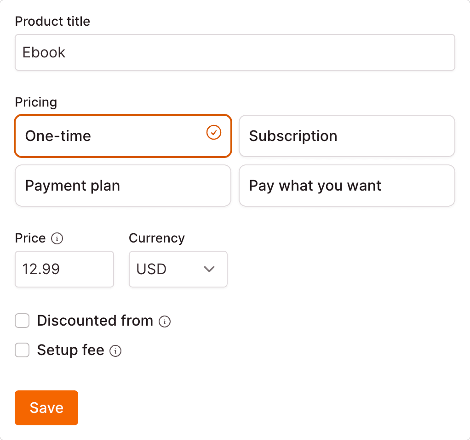
Task: Enable the Setup fee checkbox
Action: (x=22, y=350)
